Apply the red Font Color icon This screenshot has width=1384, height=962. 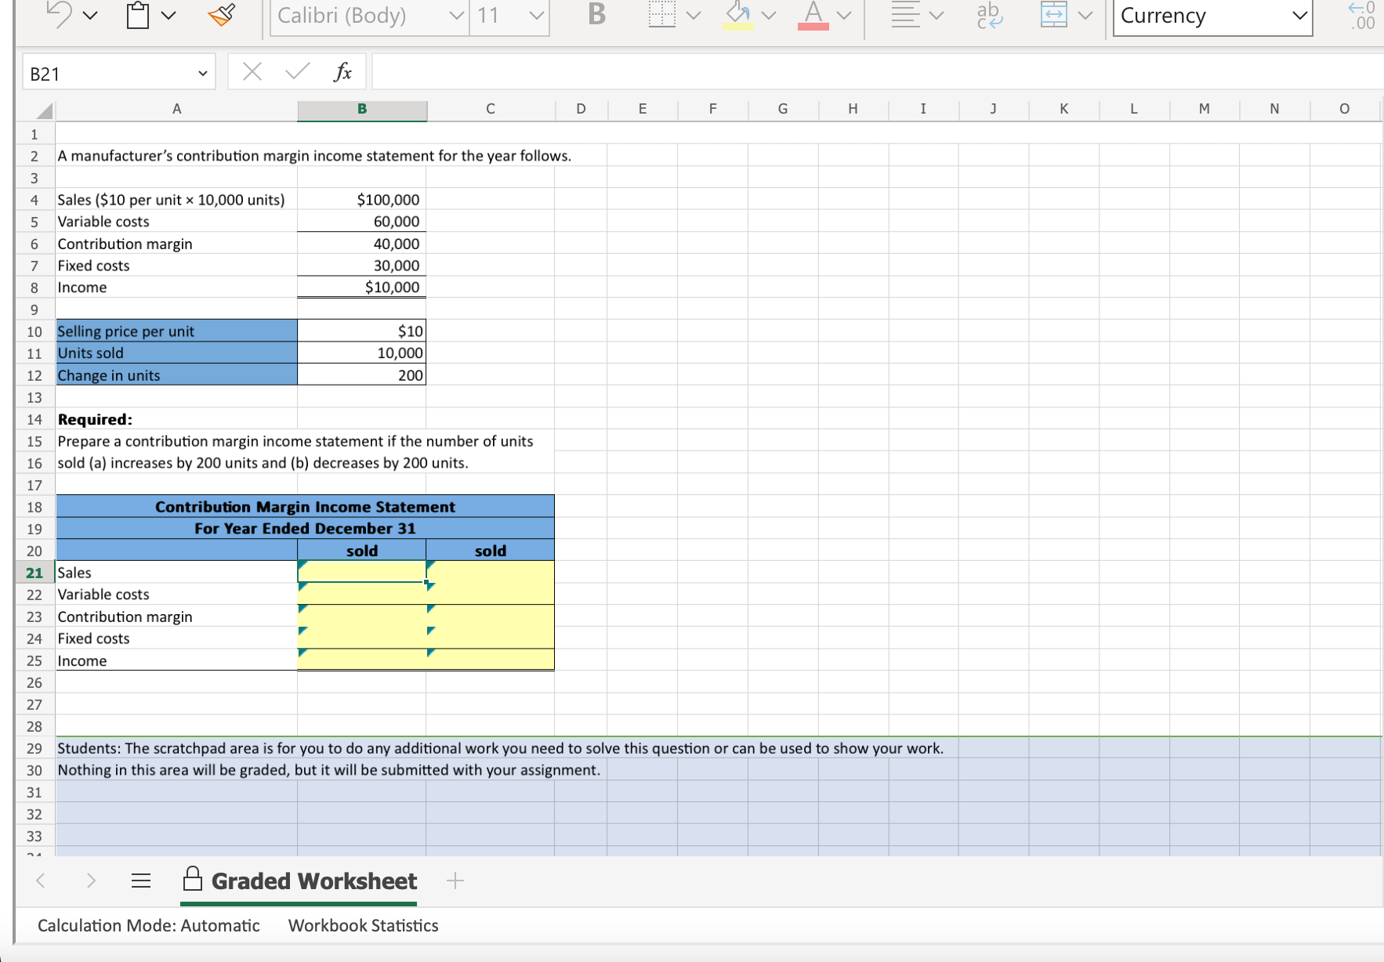tap(812, 16)
